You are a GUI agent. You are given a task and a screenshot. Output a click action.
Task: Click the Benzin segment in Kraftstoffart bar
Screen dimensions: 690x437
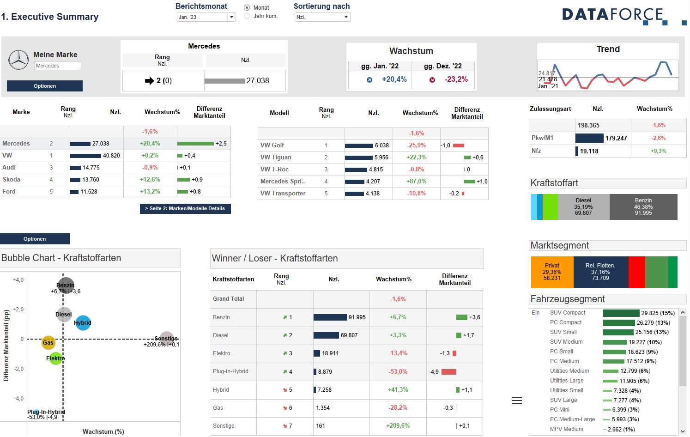pyautogui.click(x=643, y=206)
